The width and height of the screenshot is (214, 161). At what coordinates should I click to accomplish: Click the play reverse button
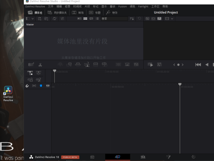click(x=207, y=65)
